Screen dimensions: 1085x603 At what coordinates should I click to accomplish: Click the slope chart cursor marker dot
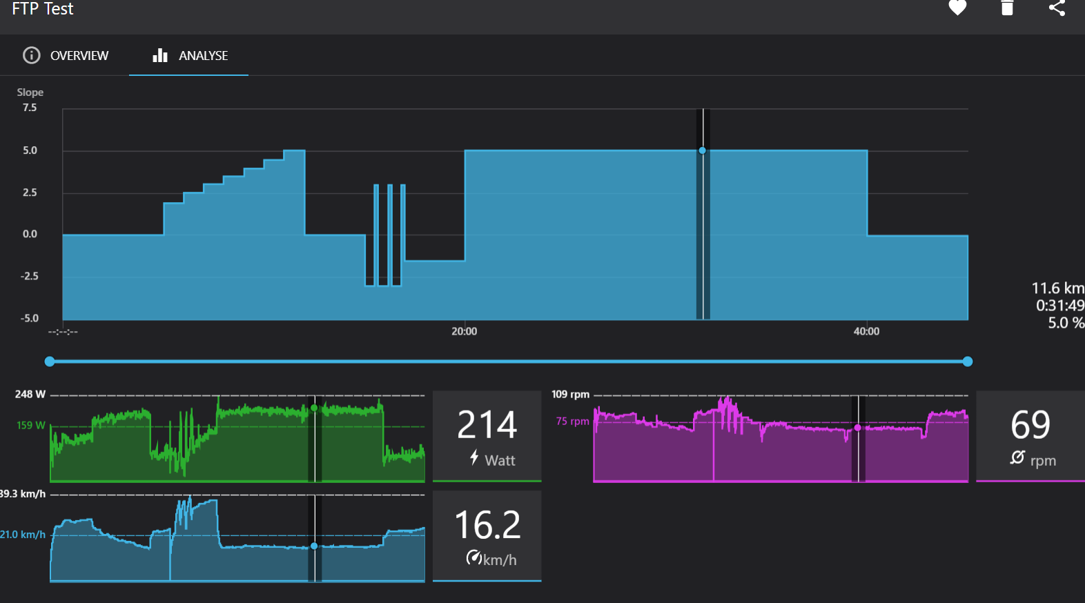pos(703,150)
